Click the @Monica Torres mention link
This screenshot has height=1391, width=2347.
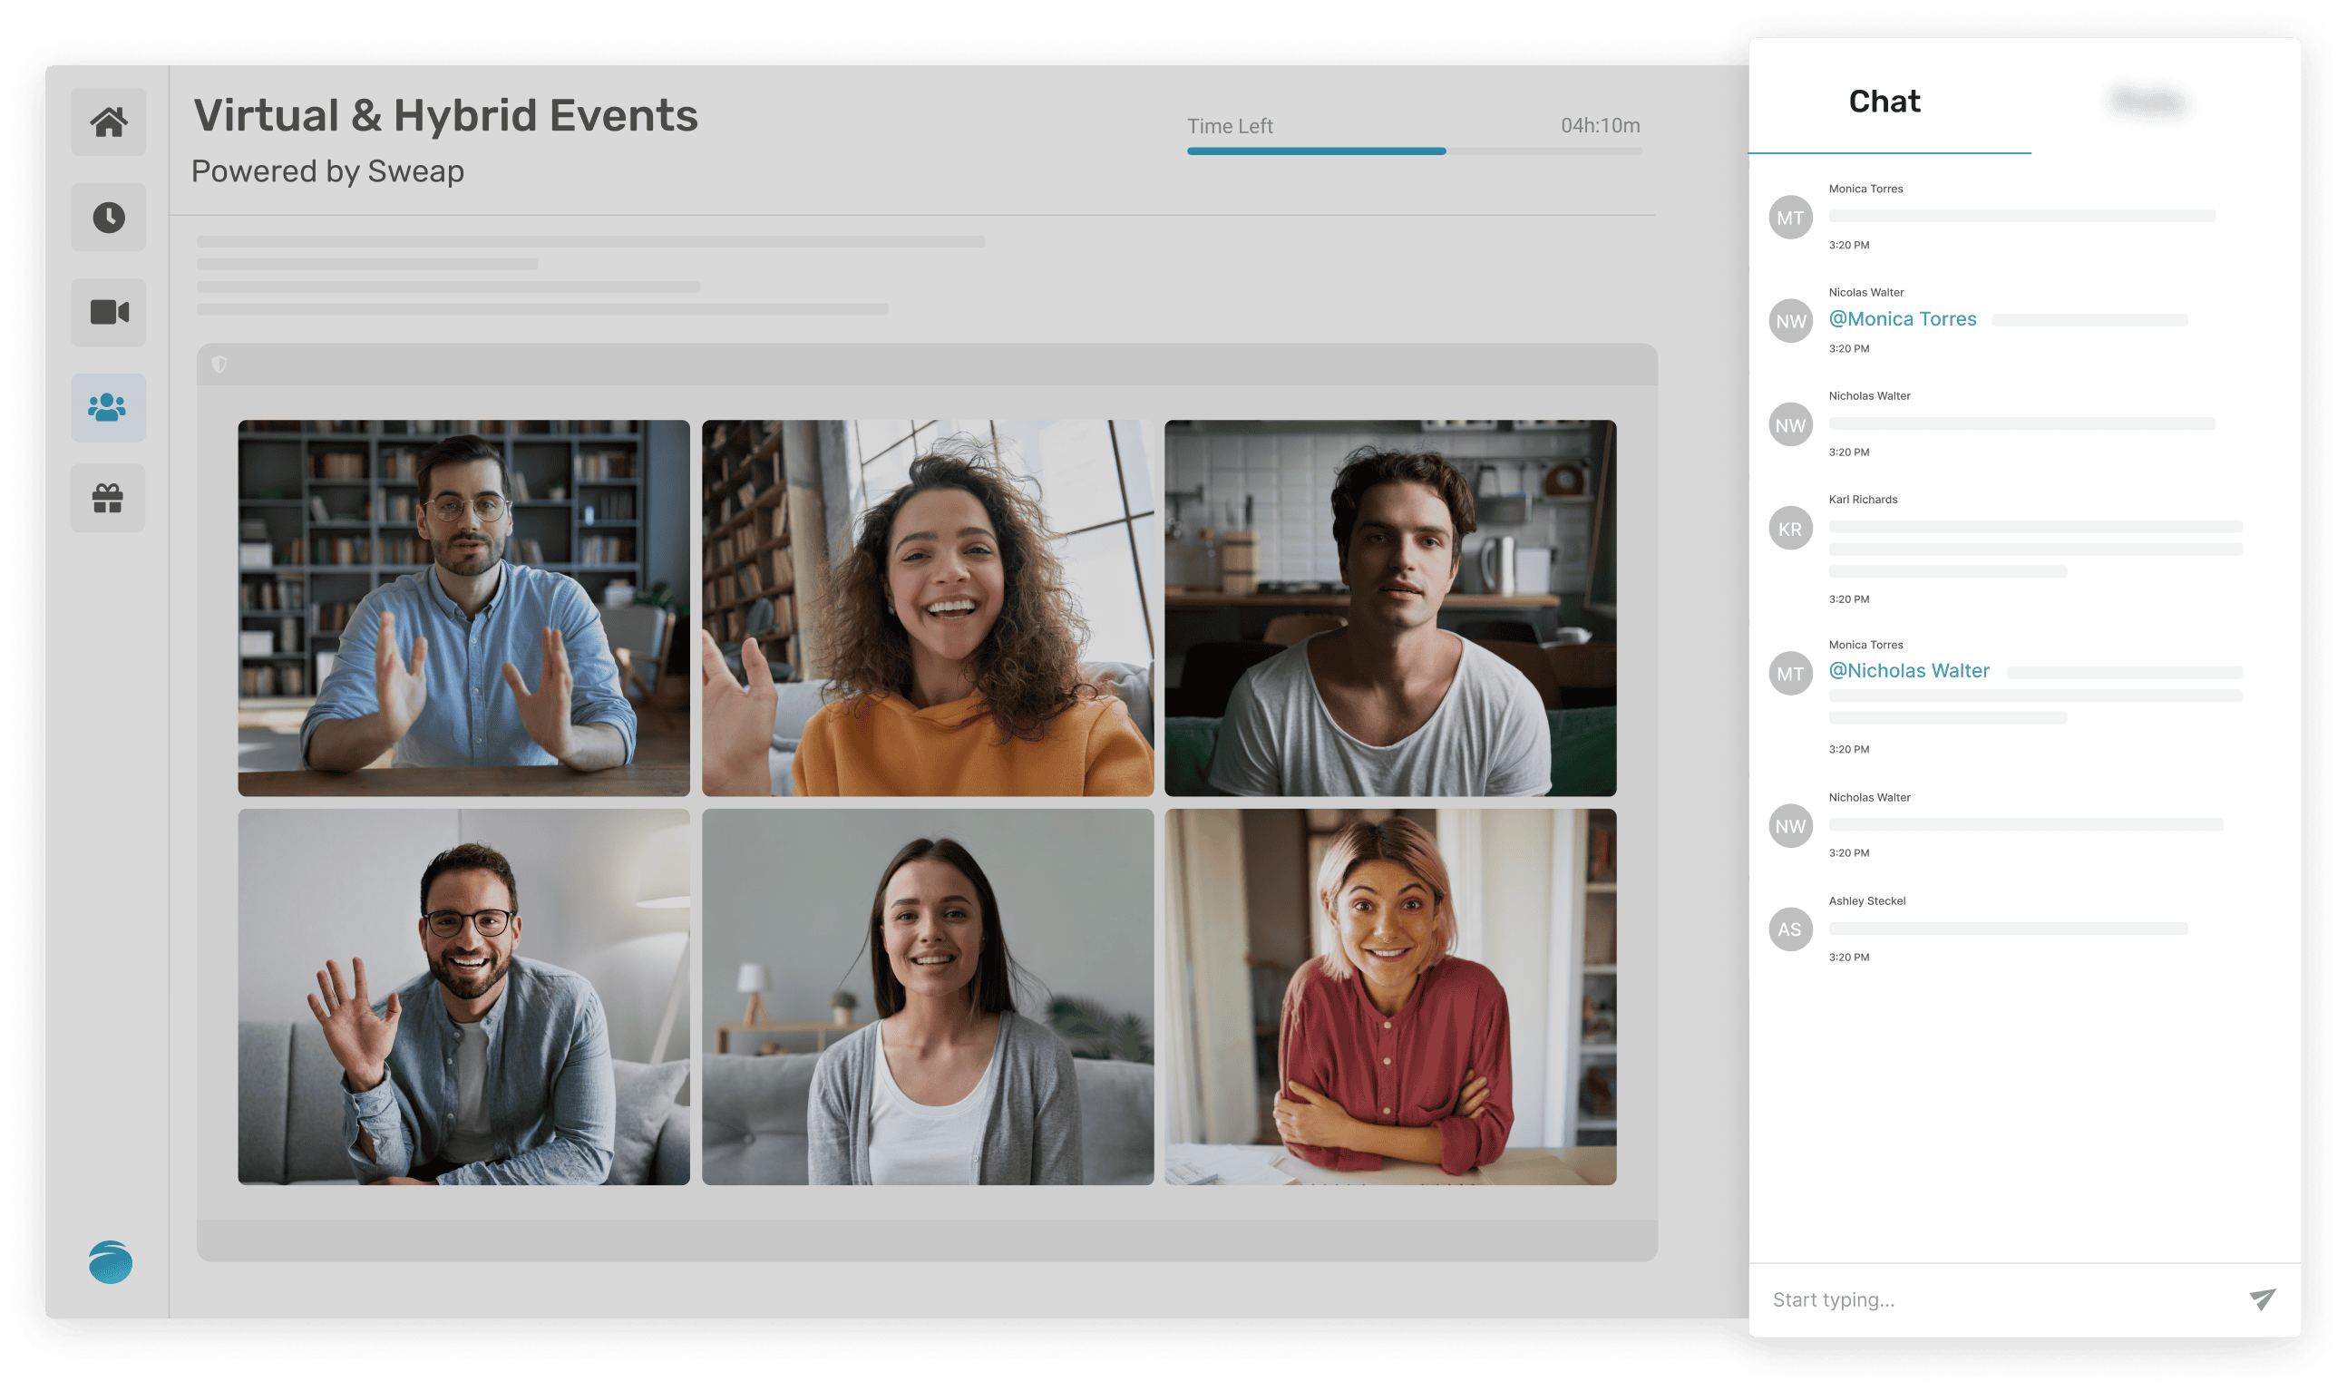coord(1902,319)
